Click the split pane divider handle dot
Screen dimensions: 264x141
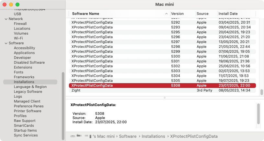[x=165, y=98]
